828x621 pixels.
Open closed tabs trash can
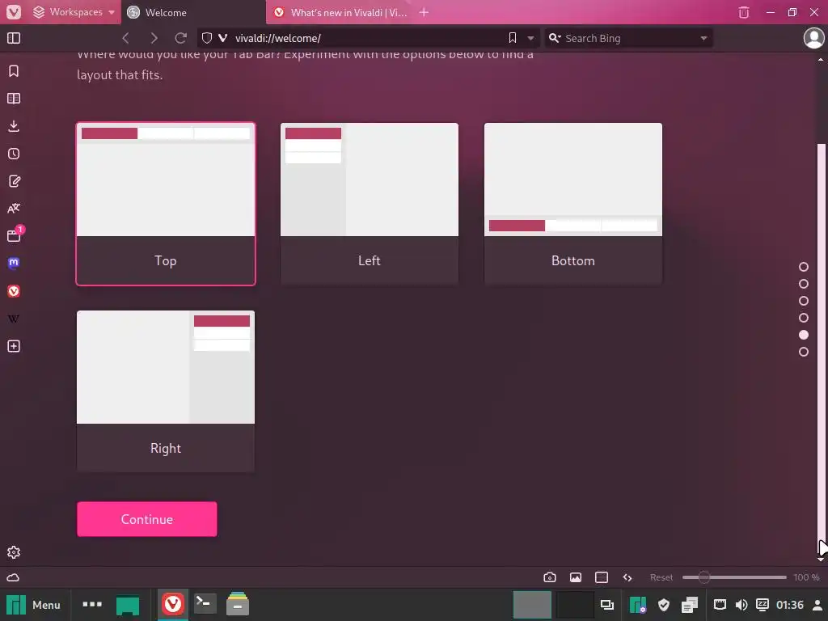pyautogui.click(x=744, y=12)
